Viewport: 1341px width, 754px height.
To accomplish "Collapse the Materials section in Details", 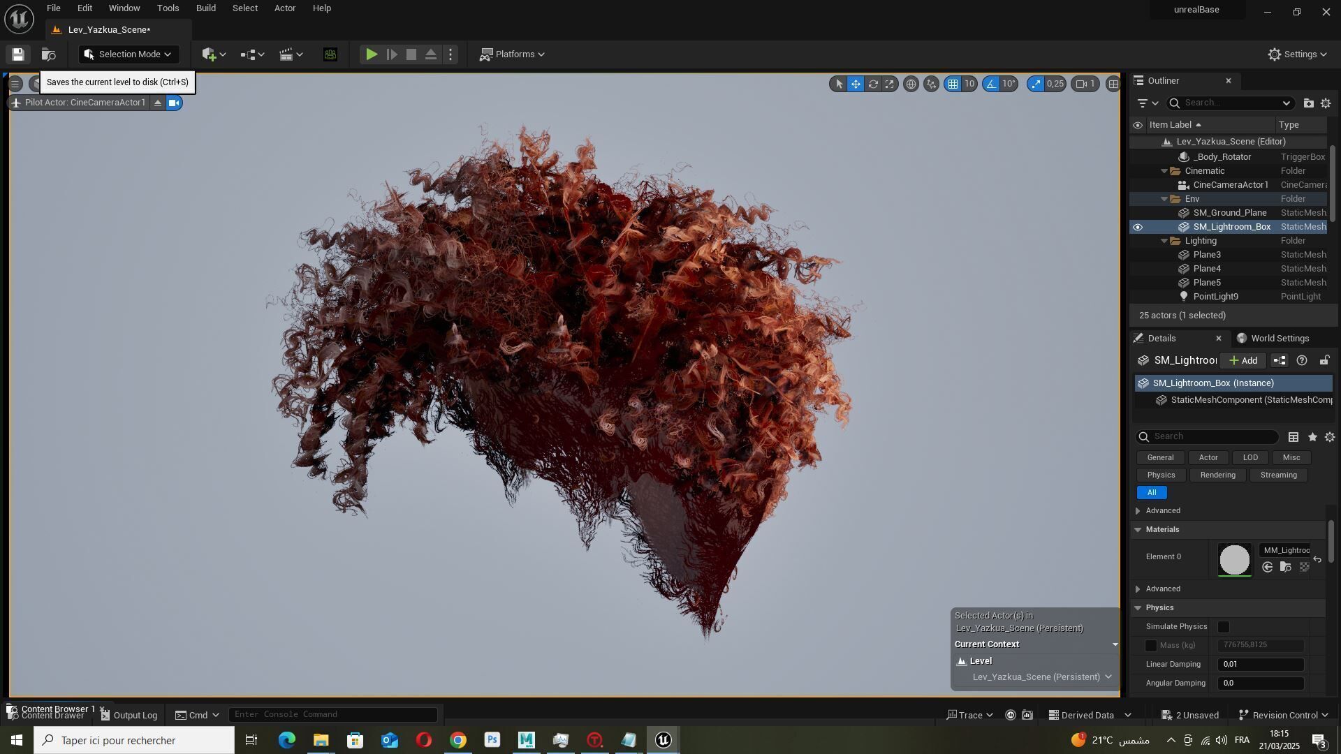I will (x=1138, y=530).
